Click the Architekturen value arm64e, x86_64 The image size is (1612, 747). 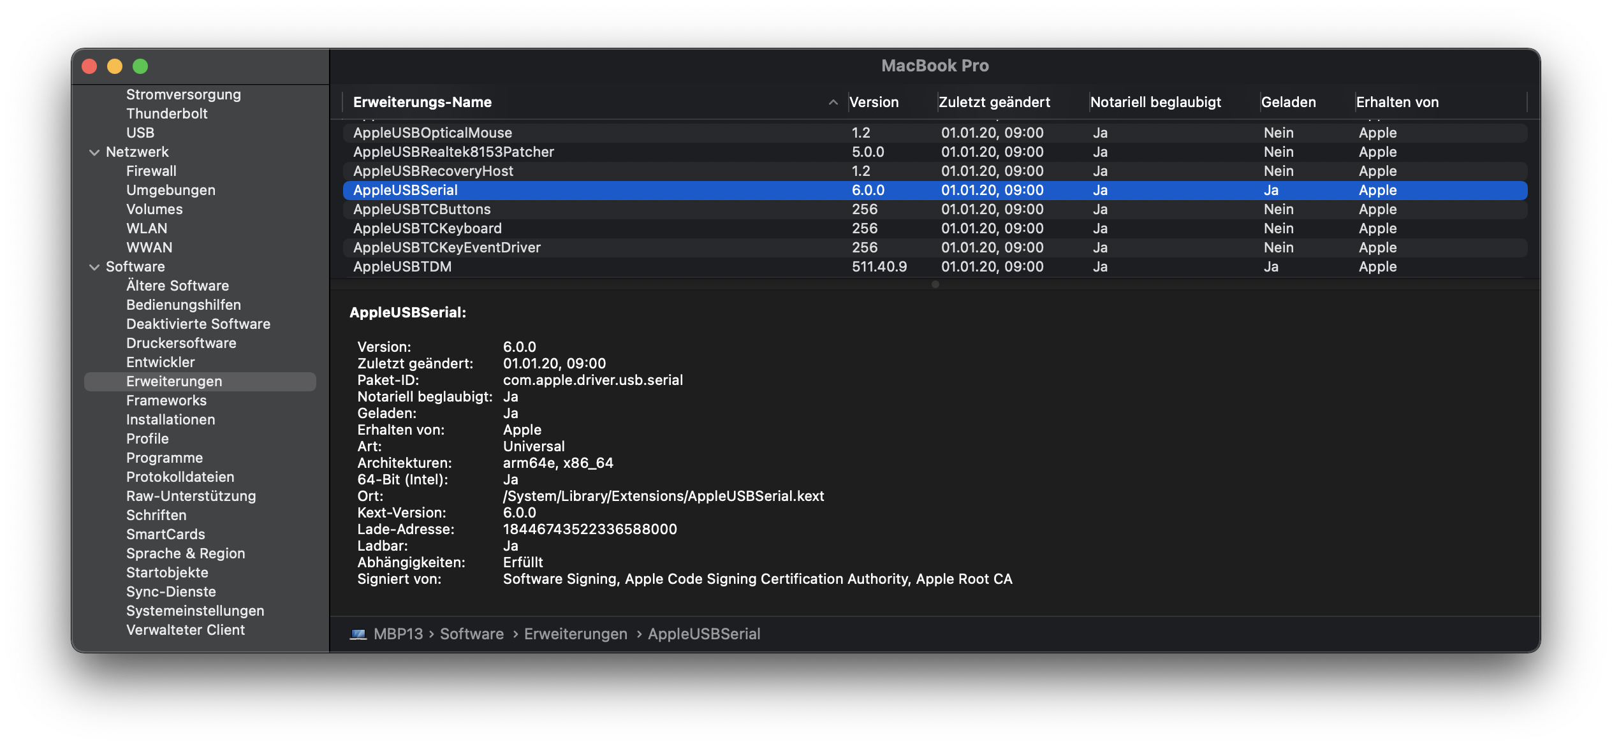coord(558,463)
